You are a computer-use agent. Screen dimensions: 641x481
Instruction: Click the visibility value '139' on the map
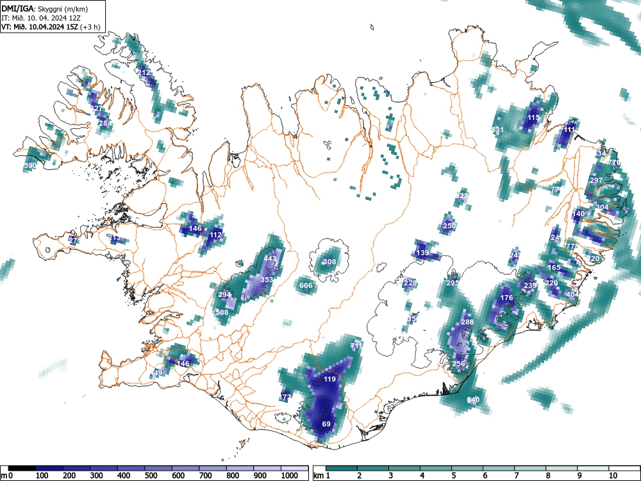tap(422, 253)
